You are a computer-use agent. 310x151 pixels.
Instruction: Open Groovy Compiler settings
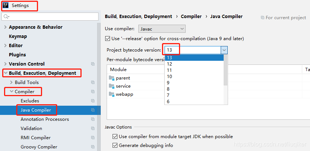click(x=39, y=147)
